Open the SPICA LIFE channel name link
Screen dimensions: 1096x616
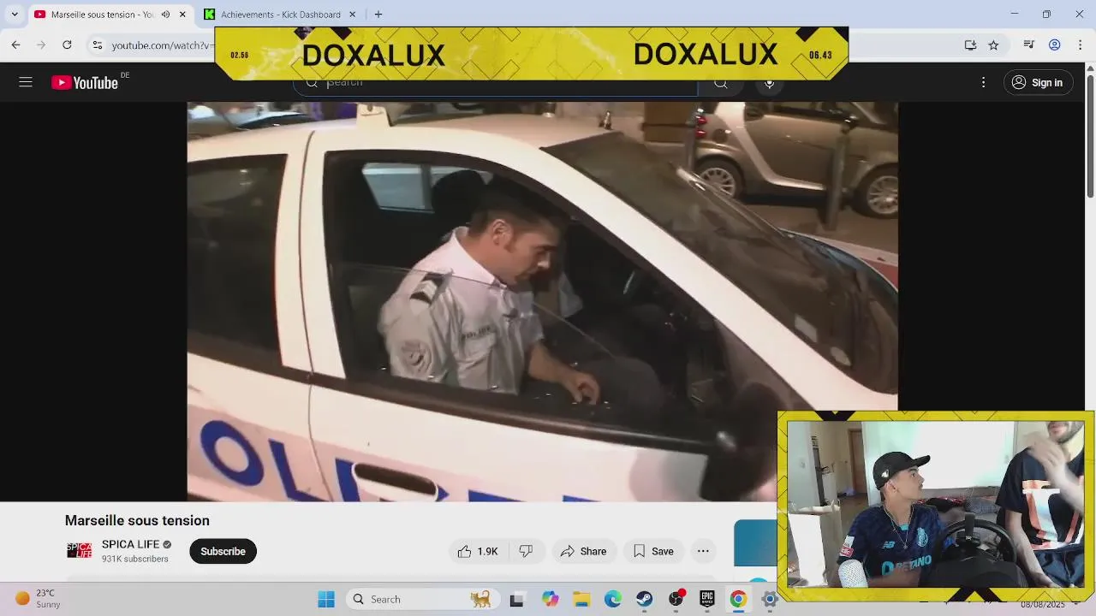coord(130,544)
